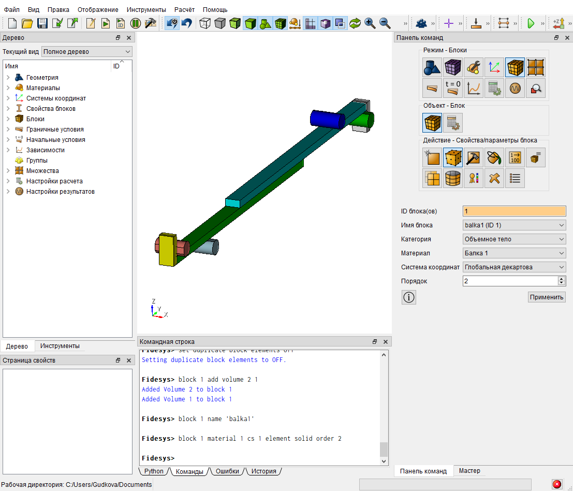
Task: Click the Применить button
Action: pos(546,297)
